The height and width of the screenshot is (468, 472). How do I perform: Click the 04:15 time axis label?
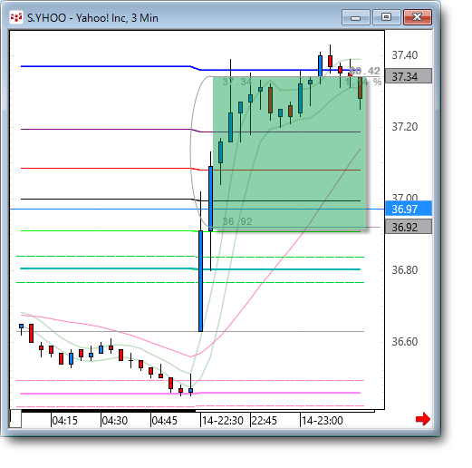click(64, 421)
